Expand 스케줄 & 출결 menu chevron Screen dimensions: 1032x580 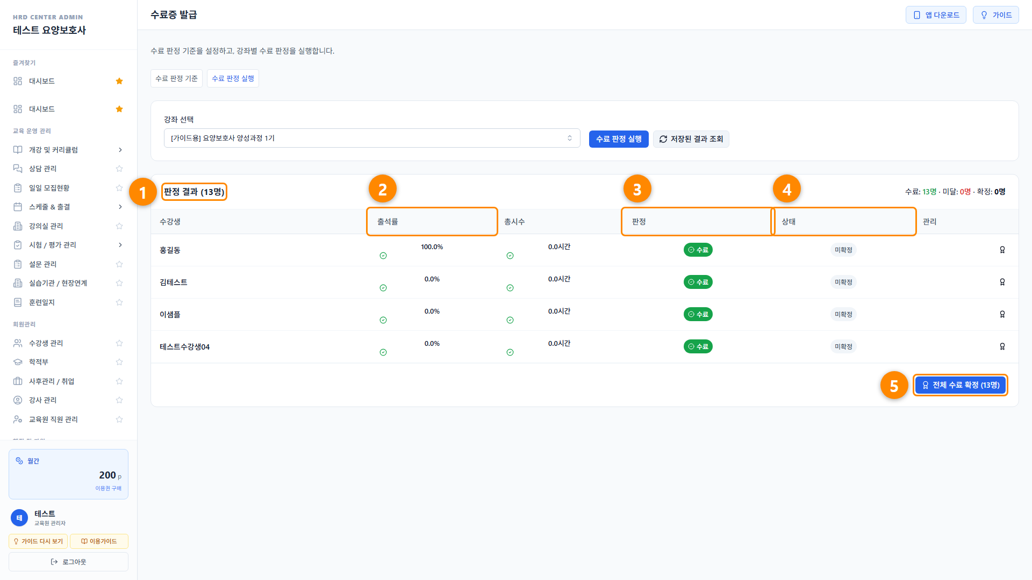120,207
